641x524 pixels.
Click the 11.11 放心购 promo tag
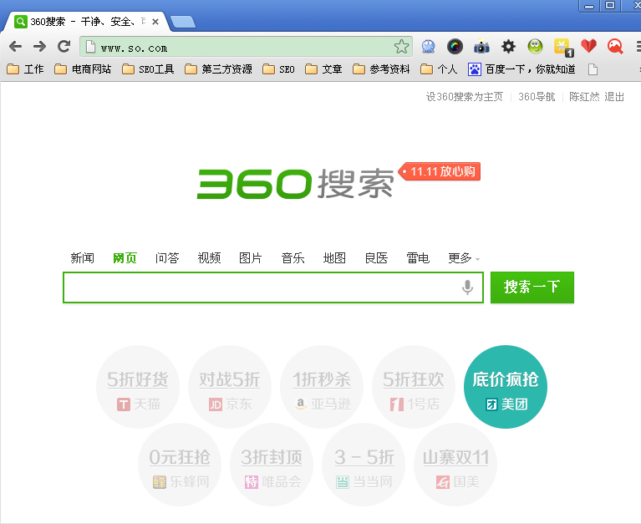pyautogui.click(x=440, y=171)
